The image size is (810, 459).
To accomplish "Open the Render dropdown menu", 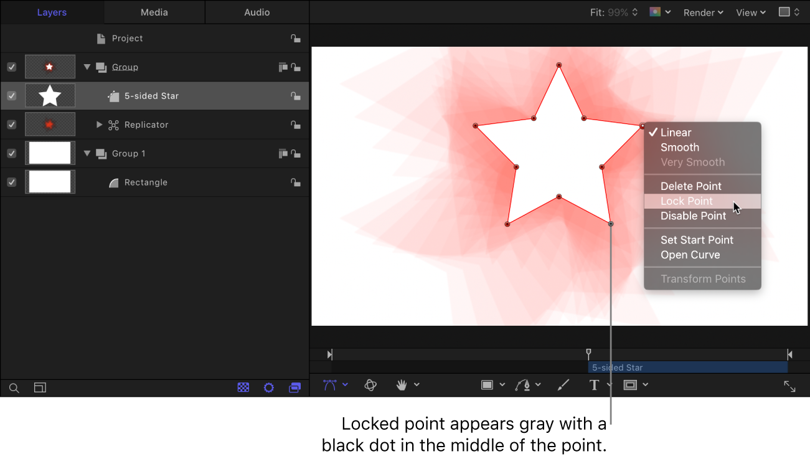I will pos(703,12).
